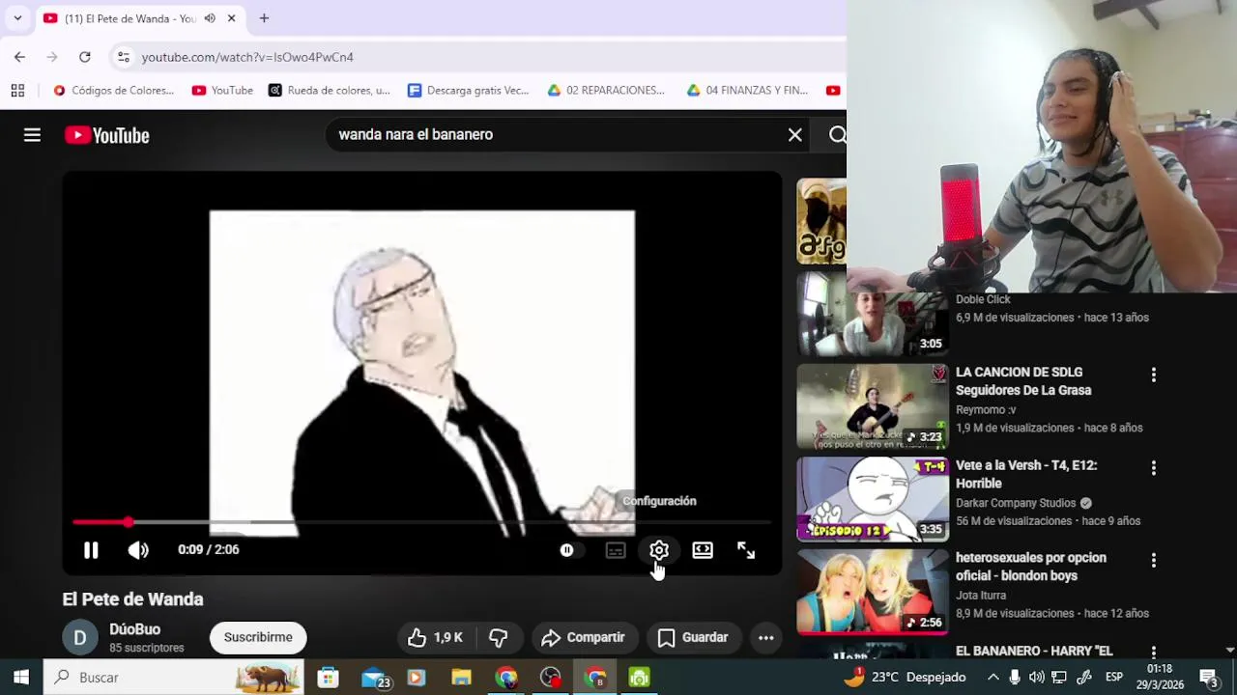Open the notification center
This screenshot has width=1237, height=695.
click(1208, 678)
